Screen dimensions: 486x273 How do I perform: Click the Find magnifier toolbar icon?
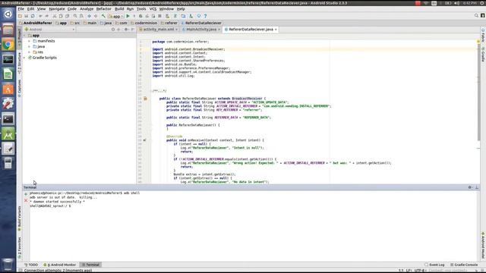coord(75,16)
